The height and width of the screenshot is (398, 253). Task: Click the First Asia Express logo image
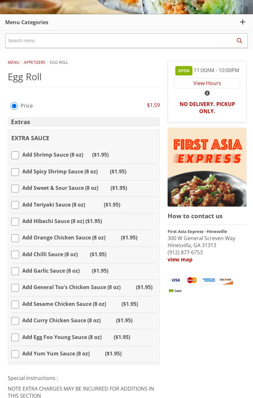[x=207, y=167]
